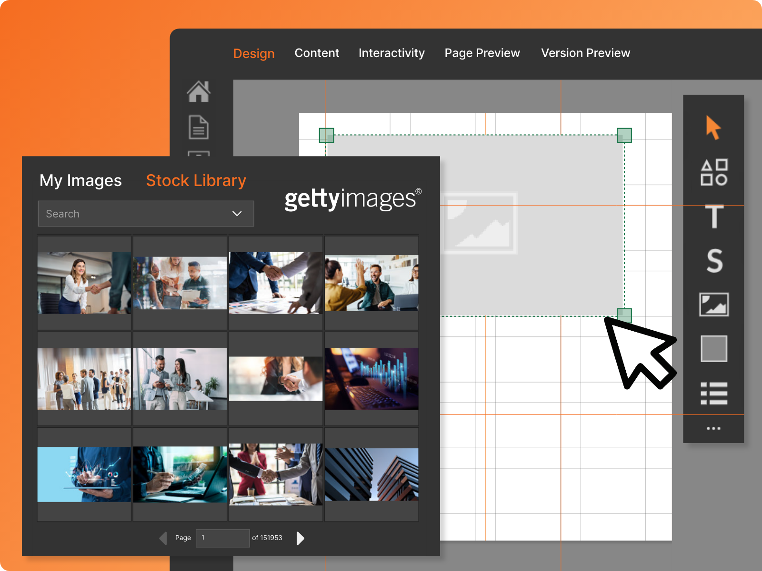This screenshot has width=762, height=571.
Task: Choose the woman shaking hands photo
Action: click(84, 283)
